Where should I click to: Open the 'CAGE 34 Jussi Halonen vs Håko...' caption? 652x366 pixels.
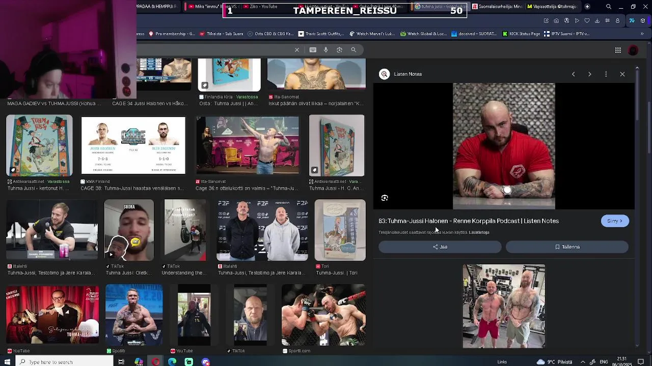click(x=150, y=103)
